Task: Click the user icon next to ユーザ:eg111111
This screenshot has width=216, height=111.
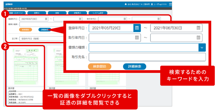Action: [152, 4]
